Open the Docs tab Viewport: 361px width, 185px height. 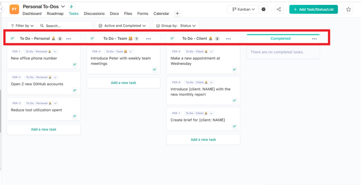115,14
